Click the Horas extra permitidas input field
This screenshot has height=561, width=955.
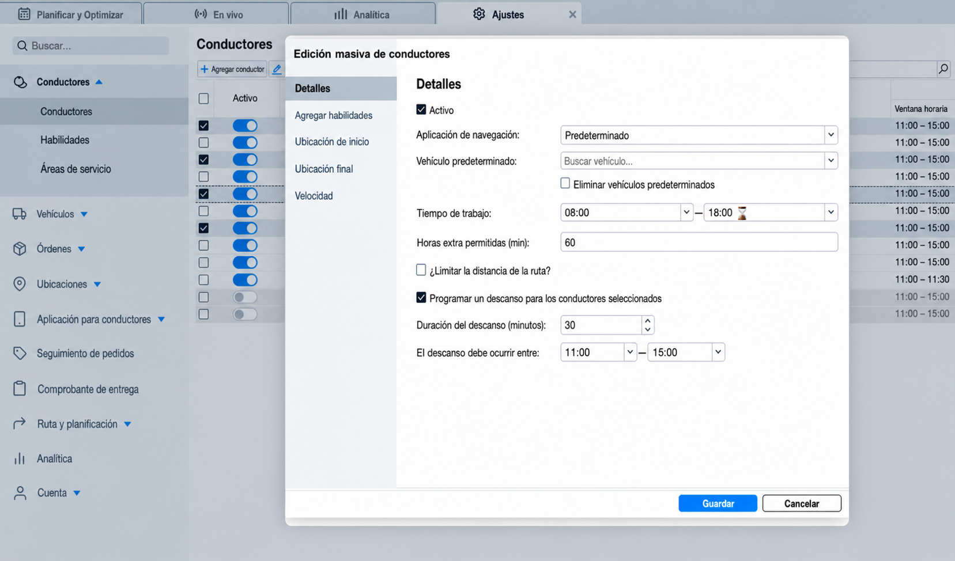699,242
